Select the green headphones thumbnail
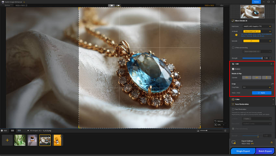 (x=20, y=140)
